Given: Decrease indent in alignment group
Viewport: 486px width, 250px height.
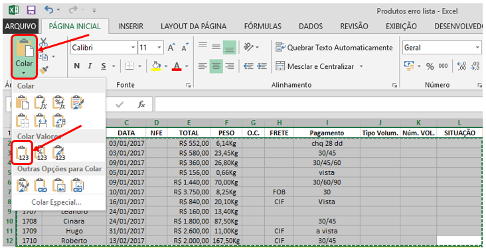Looking at the screenshot, I should coord(248,66).
